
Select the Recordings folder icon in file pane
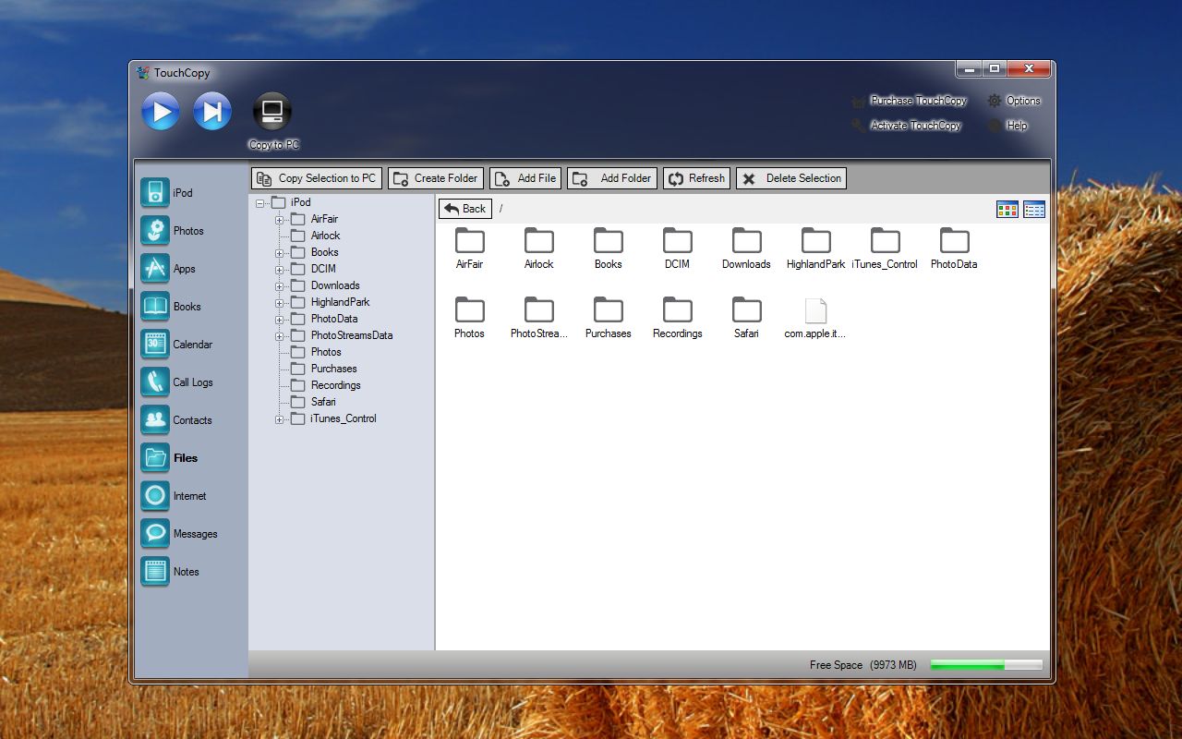pos(678,309)
